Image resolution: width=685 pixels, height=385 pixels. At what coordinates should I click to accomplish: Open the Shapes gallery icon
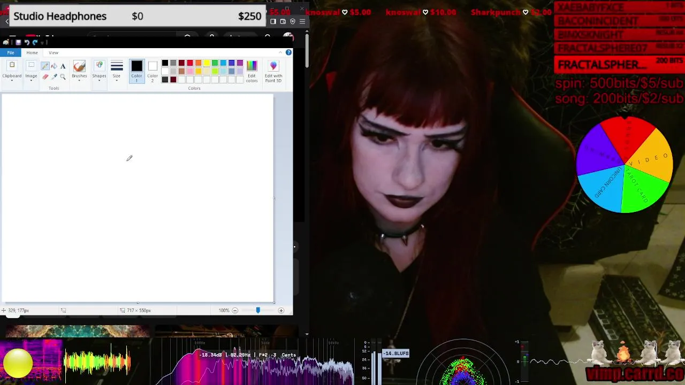coord(100,65)
